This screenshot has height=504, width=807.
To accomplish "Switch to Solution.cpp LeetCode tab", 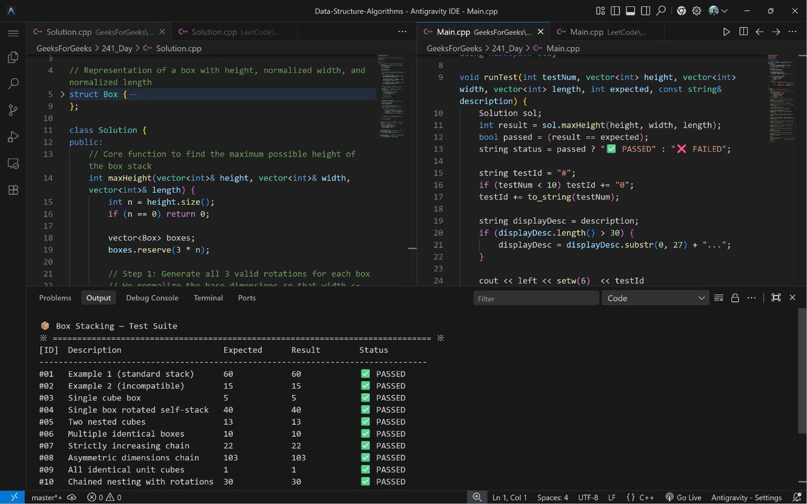I will 235,32.
